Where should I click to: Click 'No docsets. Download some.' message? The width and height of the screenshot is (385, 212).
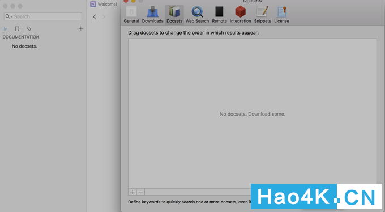(x=253, y=114)
